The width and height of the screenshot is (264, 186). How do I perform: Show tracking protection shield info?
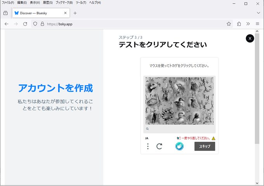tap(35, 24)
